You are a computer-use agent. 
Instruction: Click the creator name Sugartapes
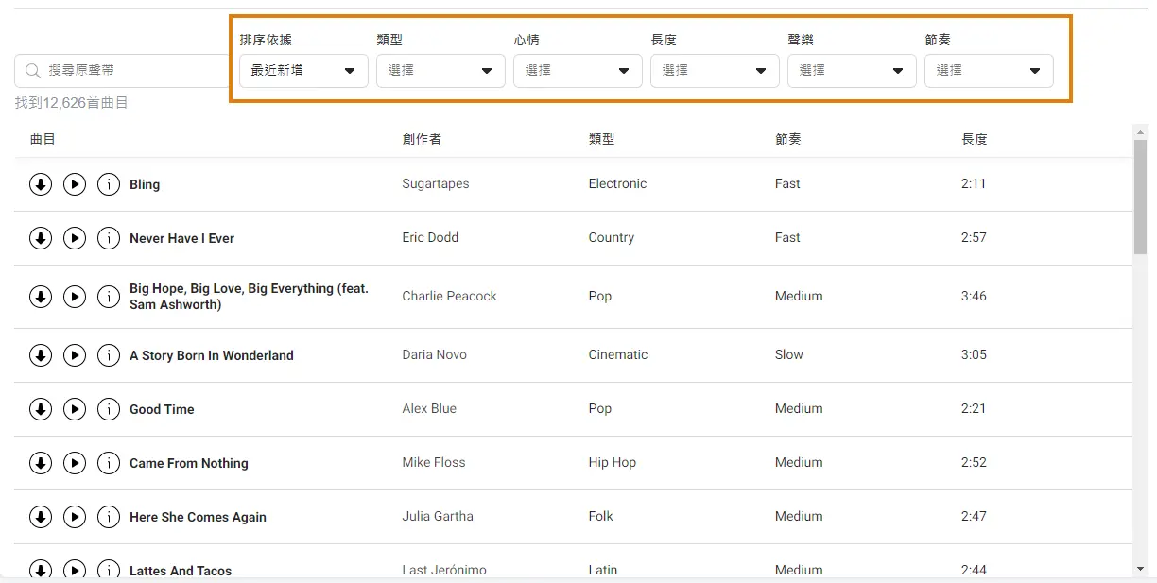[x=436, y=183]
